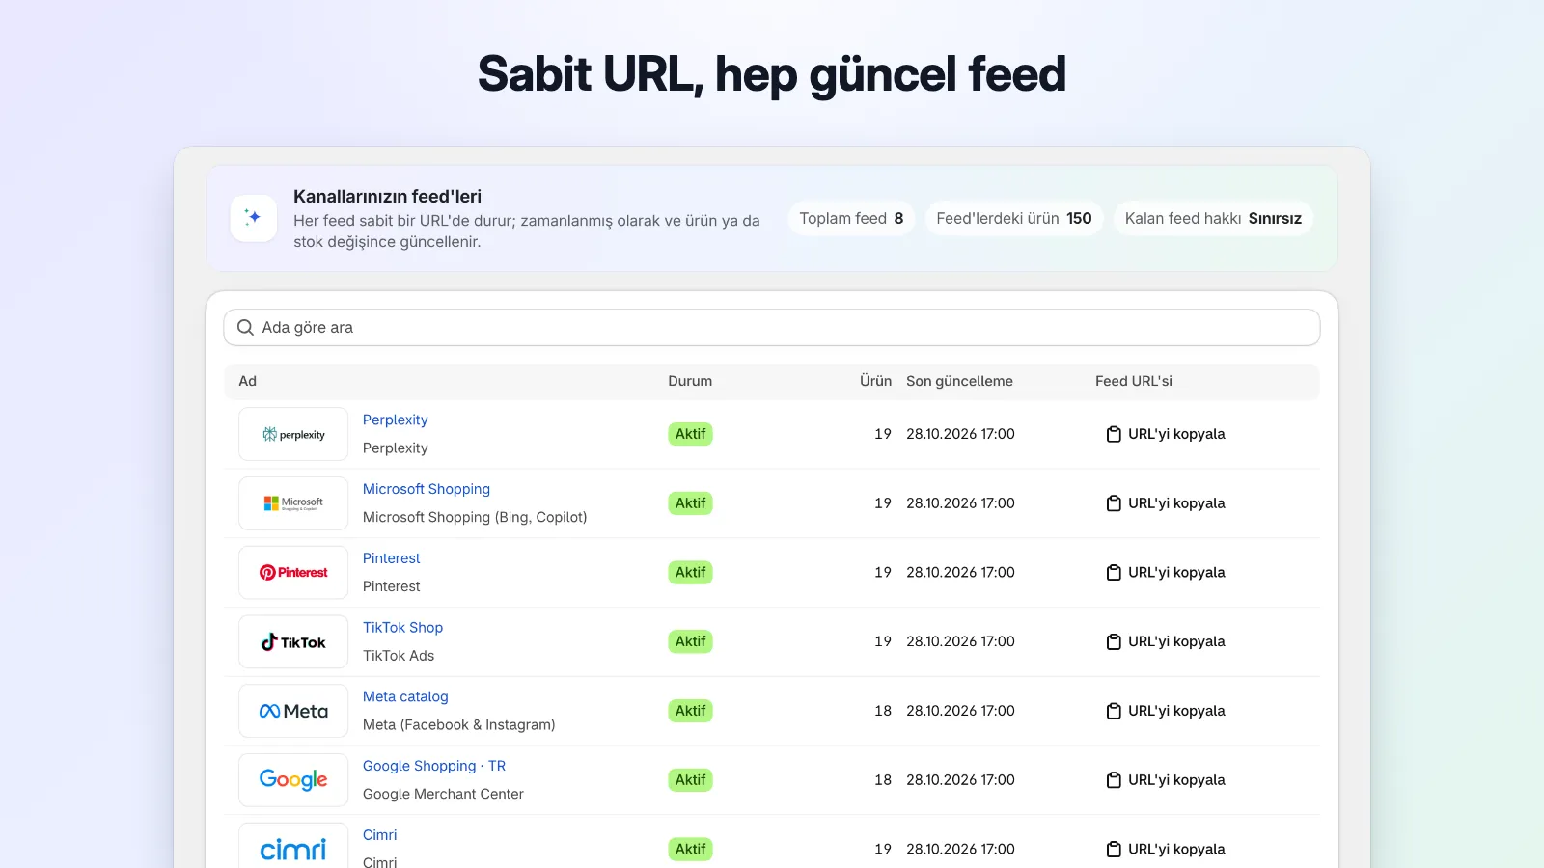Click the 'Toplam feed 8' stat pill
Screen dimensions: 1544x868
point(851,219)
